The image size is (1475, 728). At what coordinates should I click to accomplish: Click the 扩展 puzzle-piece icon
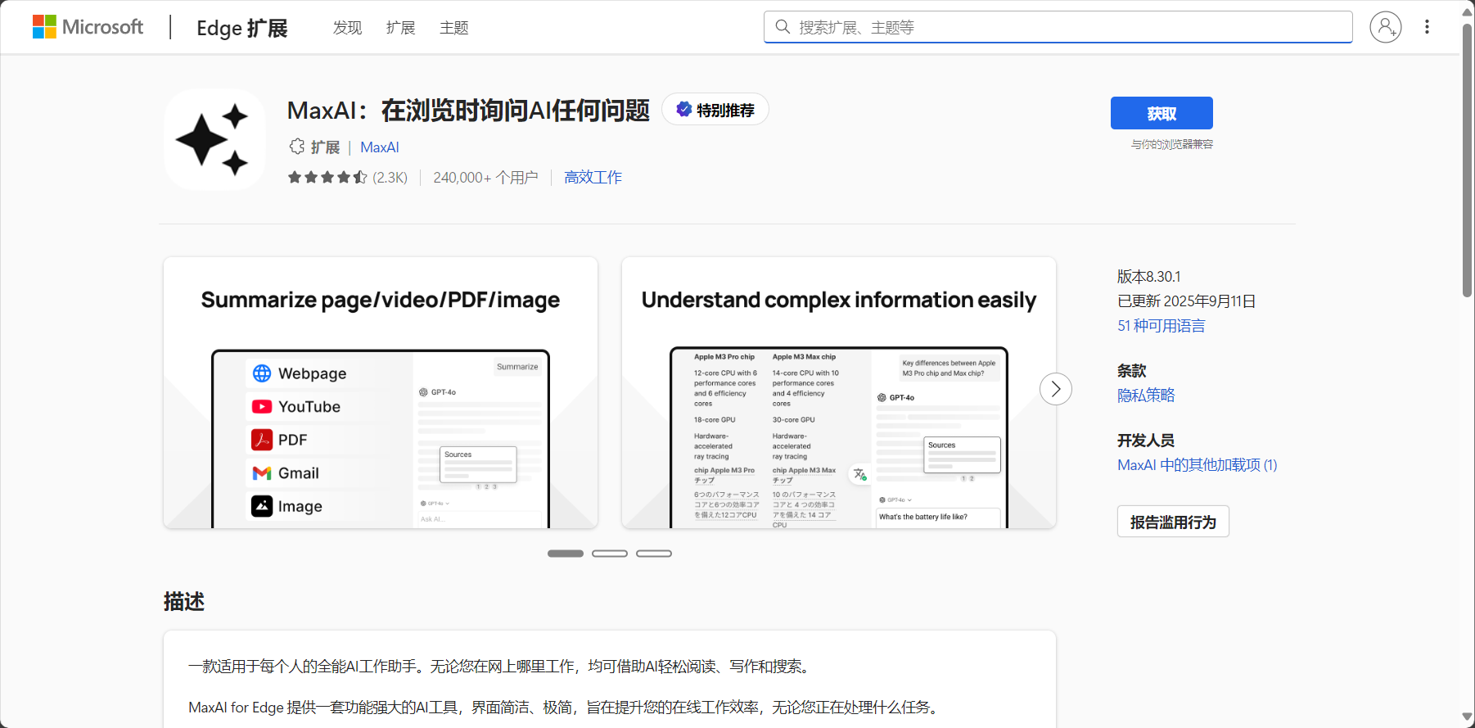[296, 147]
